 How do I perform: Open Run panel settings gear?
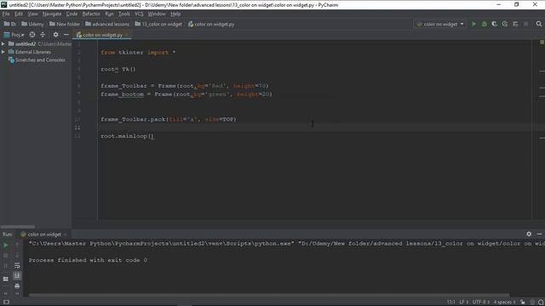pos(529,235)
